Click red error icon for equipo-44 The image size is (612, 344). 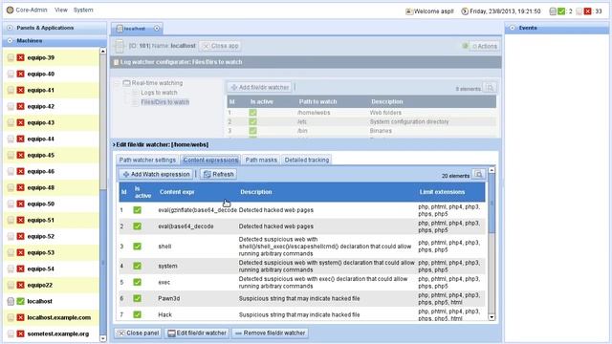(21, 139)
